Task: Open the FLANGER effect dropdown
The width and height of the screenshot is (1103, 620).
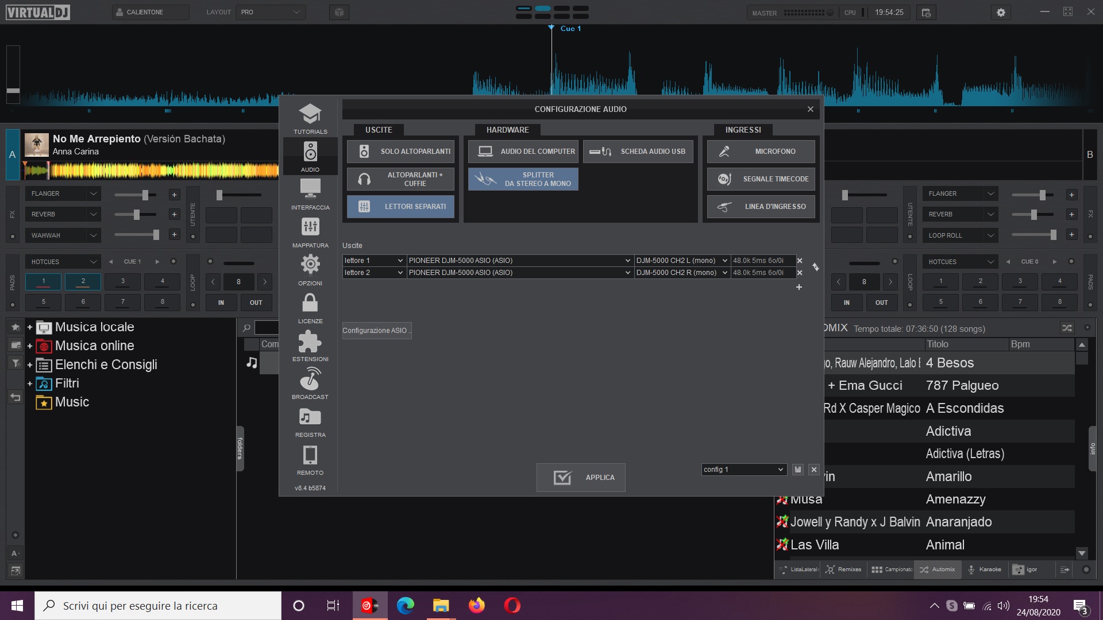Action: coord(63,193)
